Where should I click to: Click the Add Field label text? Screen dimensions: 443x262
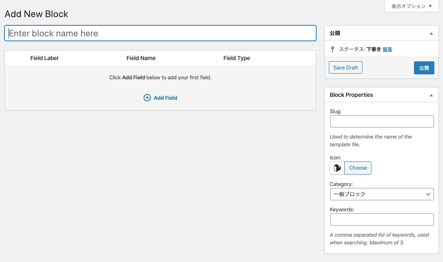pyautogui.click(x=165, y=98)
